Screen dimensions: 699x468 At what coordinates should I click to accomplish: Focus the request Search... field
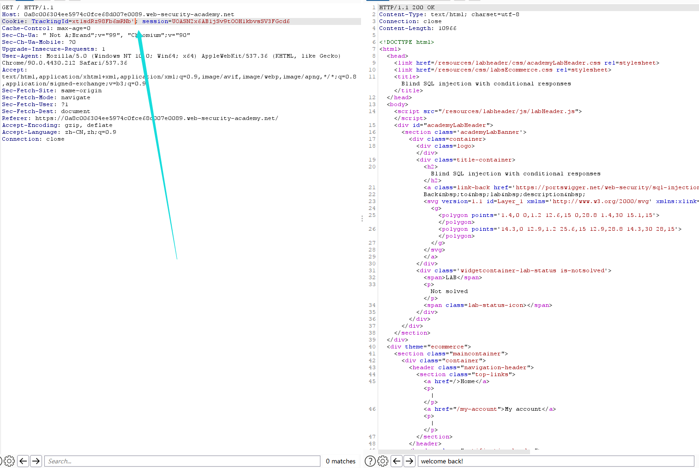182,461
